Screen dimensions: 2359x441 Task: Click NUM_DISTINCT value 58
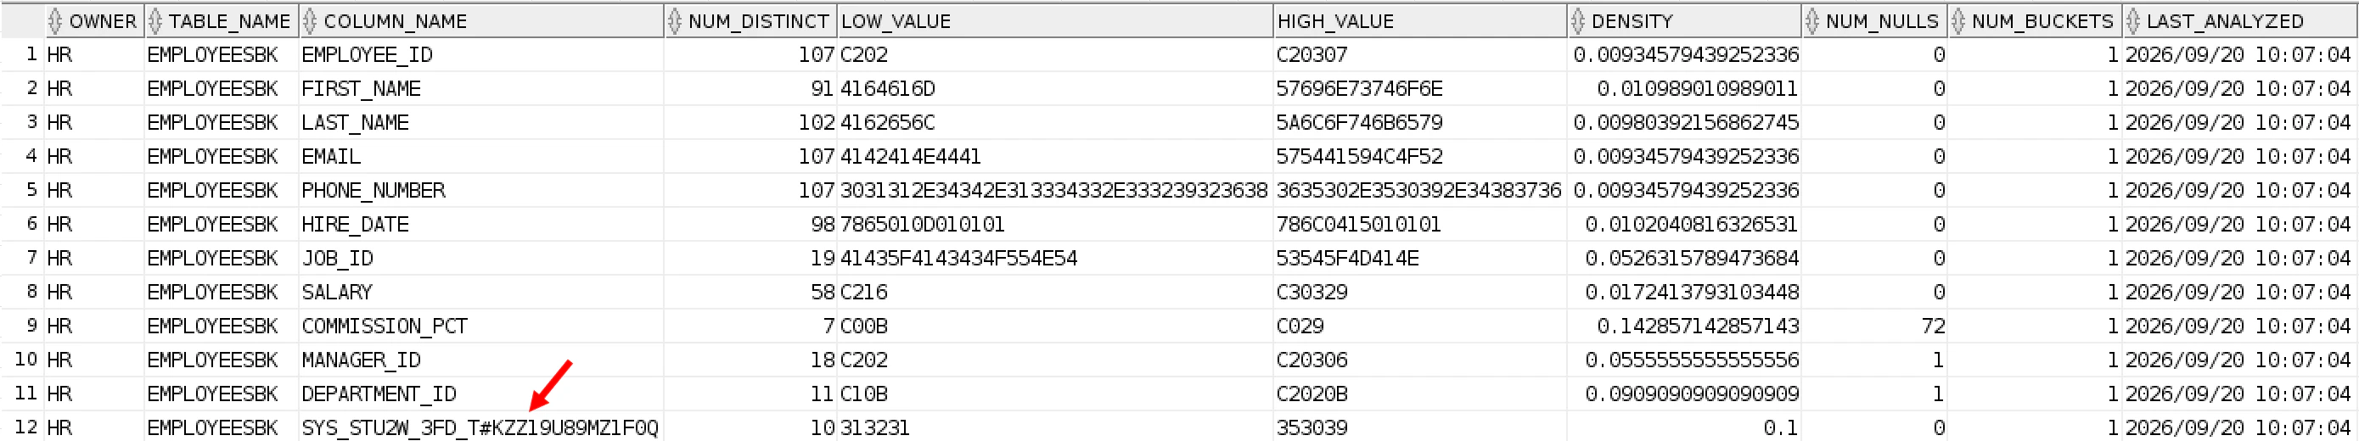[x=822, y=292]
